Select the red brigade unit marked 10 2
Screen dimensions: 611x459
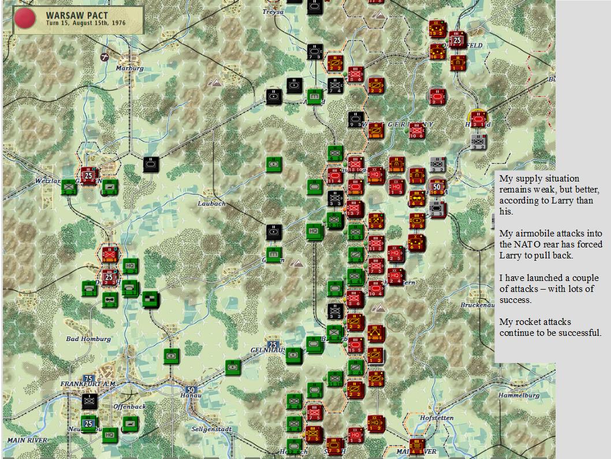click(437, 51)
